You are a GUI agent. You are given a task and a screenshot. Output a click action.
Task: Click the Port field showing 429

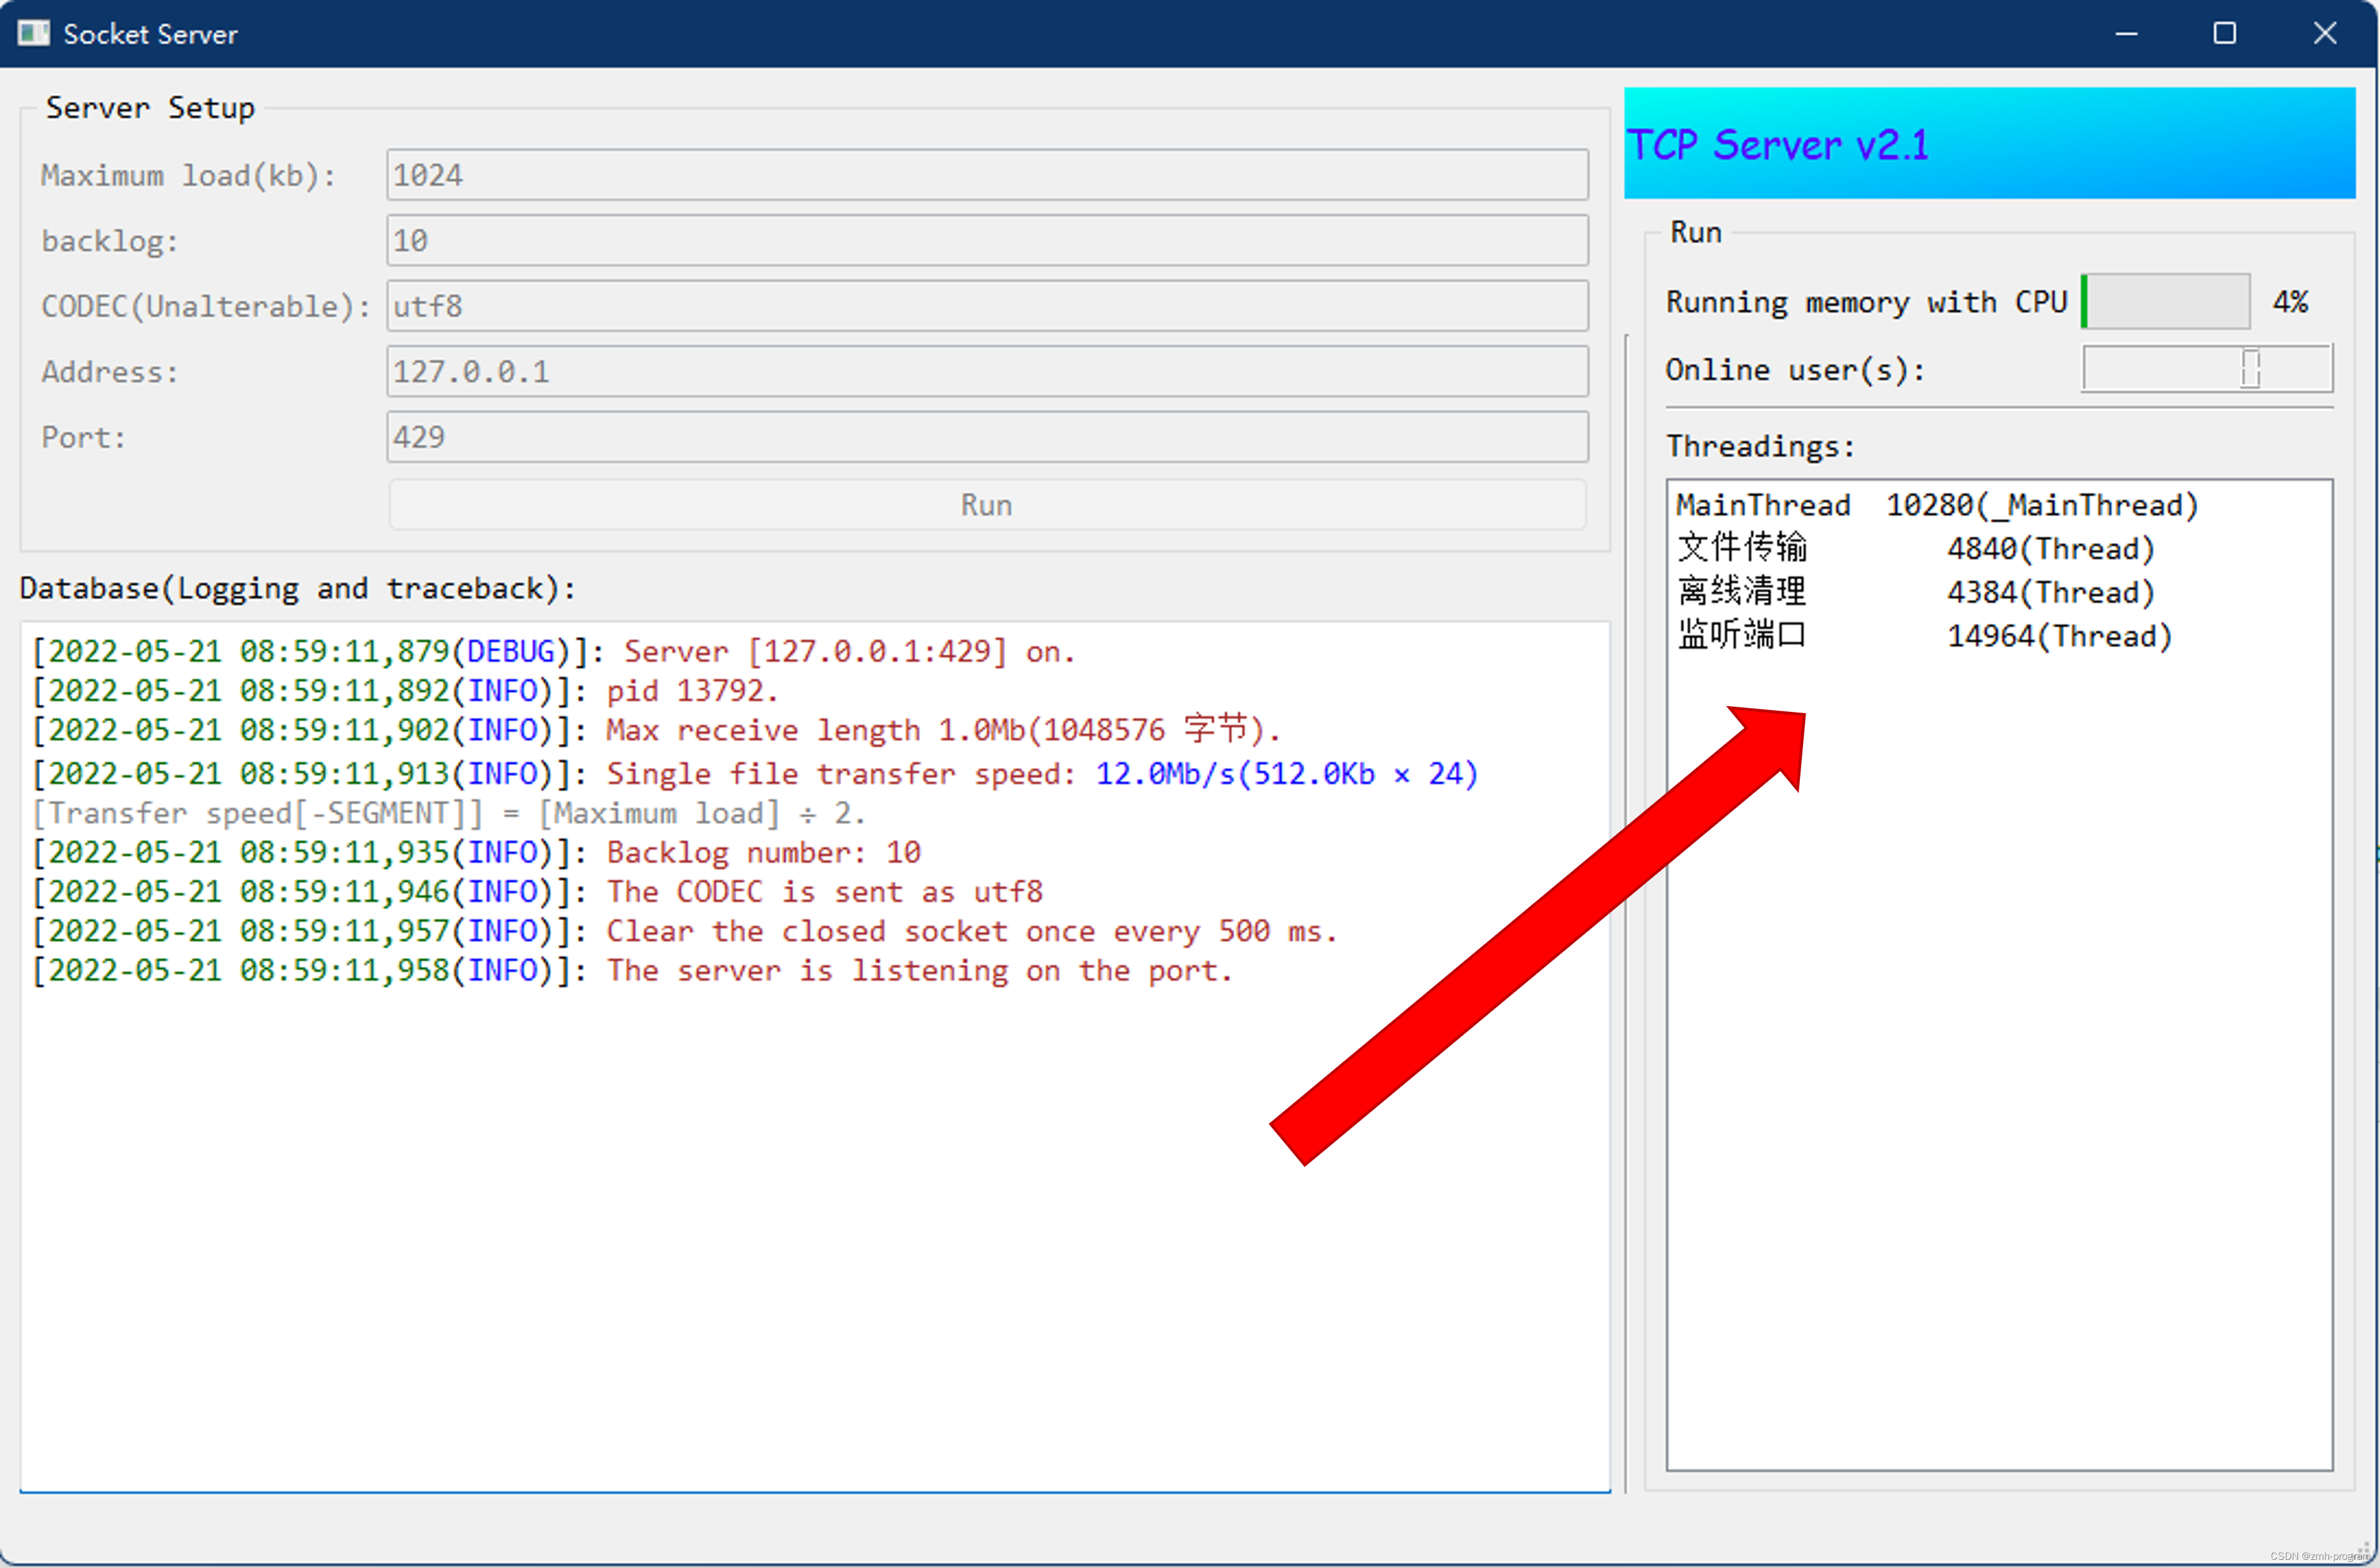coord(987,436)
